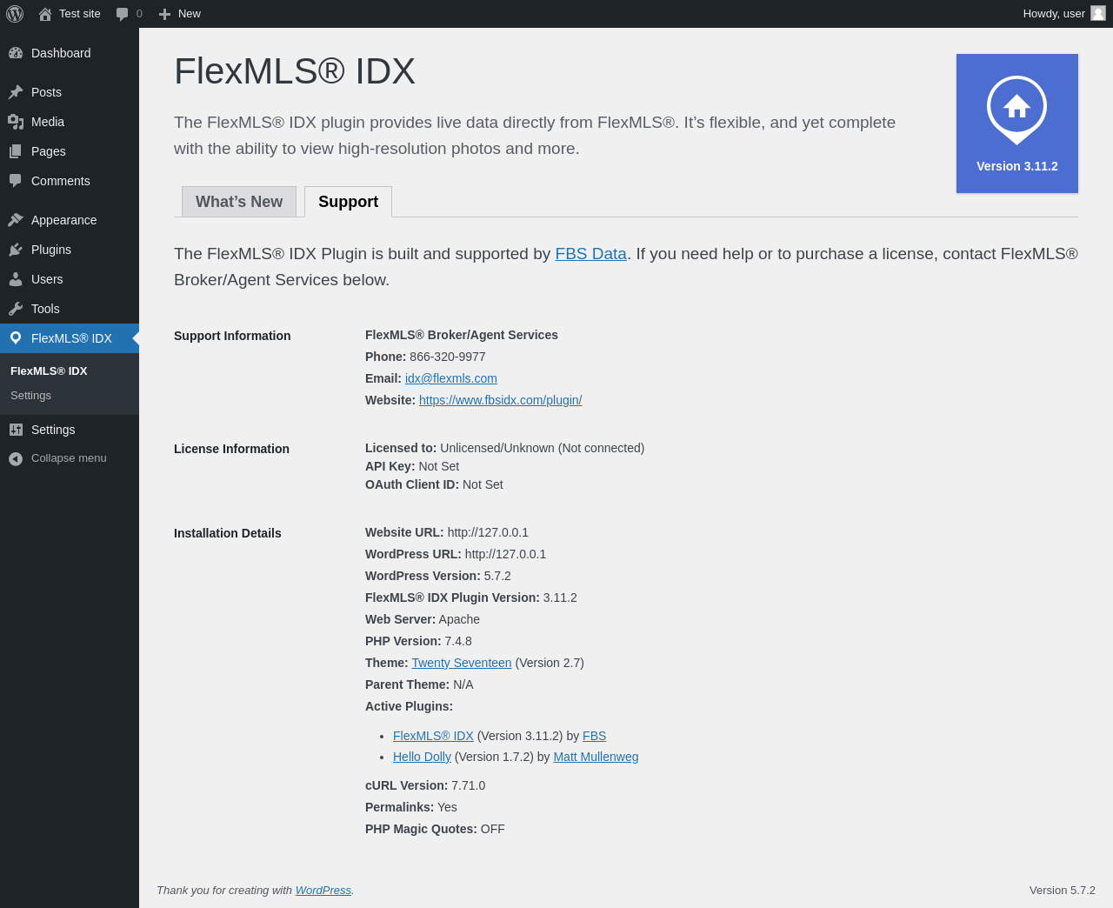Click the Tools wrench icon
The image size is (1113, 908).
click(x=16, y=309)
